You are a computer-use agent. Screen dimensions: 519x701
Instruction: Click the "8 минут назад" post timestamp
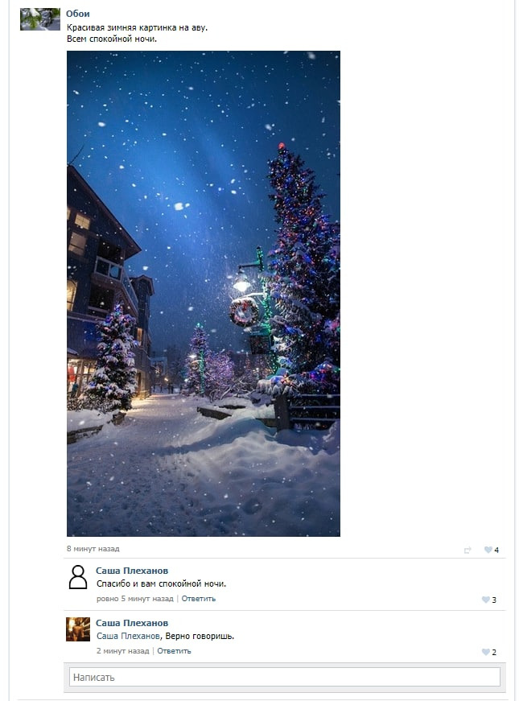pos(93,549)
